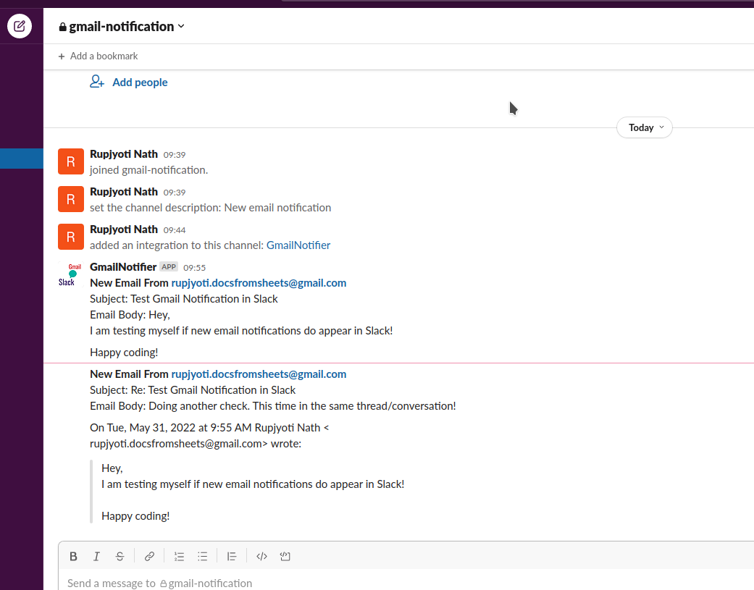Viewport: 754px width, 590px height.
Task: Click the lock icon beside the channel name
Action: tap(62, 27)
